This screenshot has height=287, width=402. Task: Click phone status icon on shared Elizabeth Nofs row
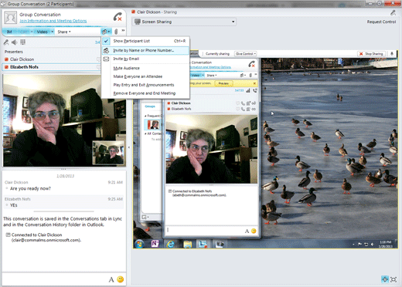[243, 110]
